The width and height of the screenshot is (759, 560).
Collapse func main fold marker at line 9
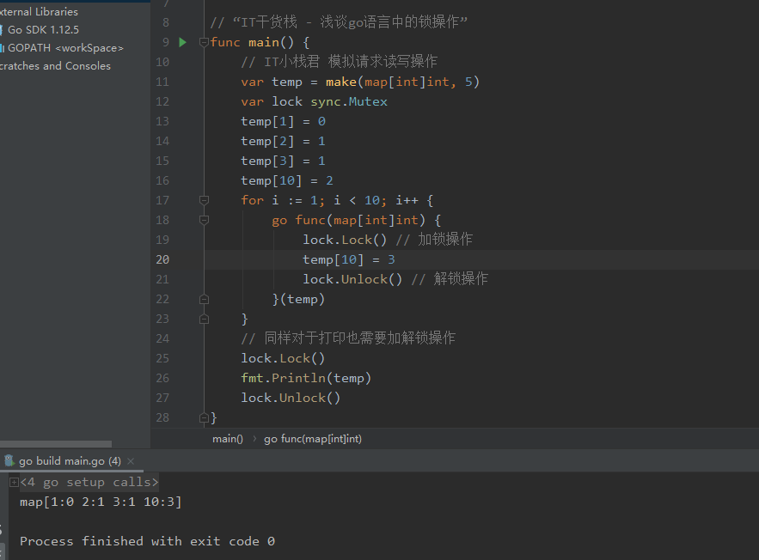coord(204,43)
